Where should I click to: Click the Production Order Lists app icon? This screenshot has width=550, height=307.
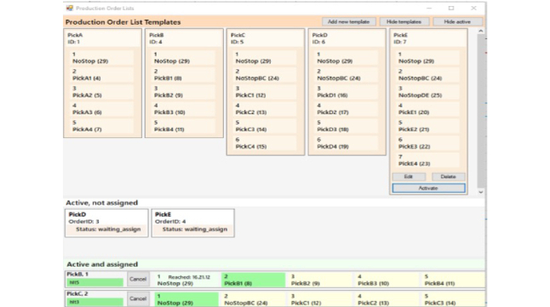click(70, 8)
